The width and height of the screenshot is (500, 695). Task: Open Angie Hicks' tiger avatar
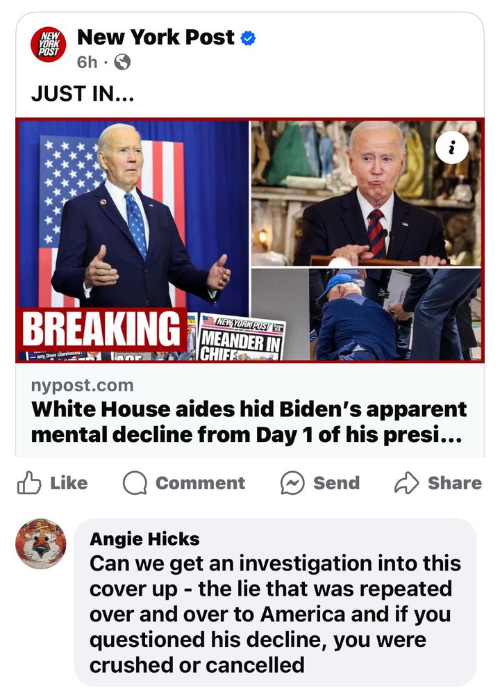coord(41,544)
